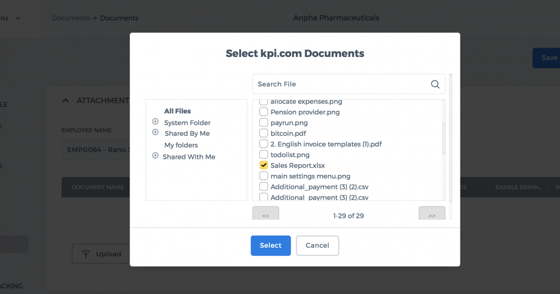
Task: Open the Shared By Me folder
Action: [x=187, y=133]
